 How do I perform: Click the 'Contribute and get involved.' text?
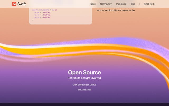pyautogui.click(x=84, y=78)
